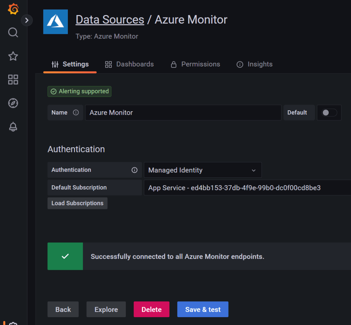Screen dimensions: 351x325
Task: Open the Managed Identity authentication dropdown
Action: point(203,170)
